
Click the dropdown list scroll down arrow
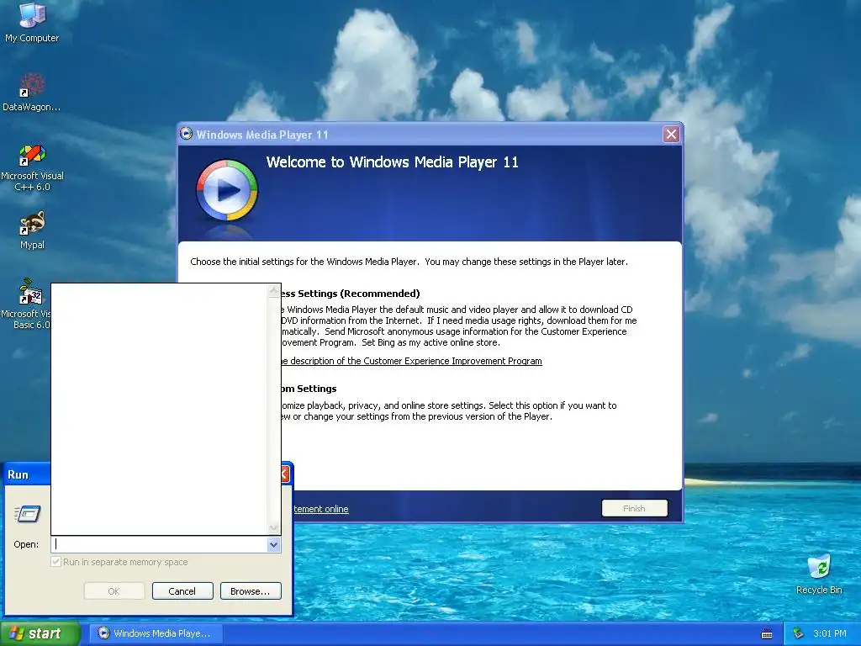click(273, 528)
